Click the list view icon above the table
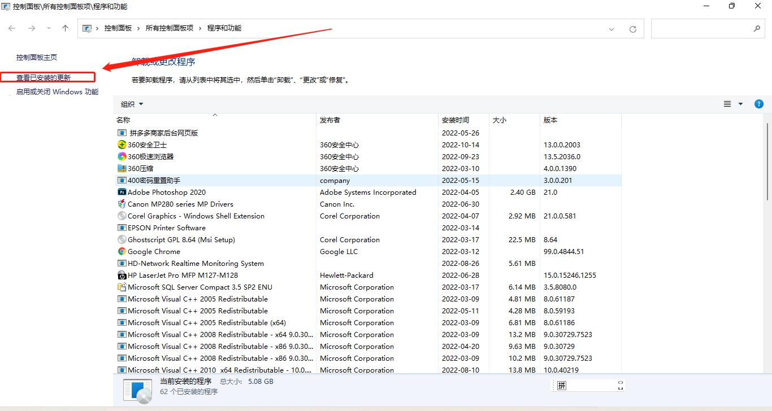This screenshot has width=772, height=411. (727, 104)
